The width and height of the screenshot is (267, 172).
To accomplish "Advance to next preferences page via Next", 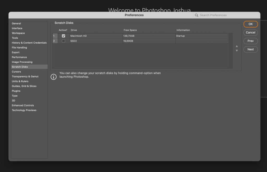I will pos(250,49).
